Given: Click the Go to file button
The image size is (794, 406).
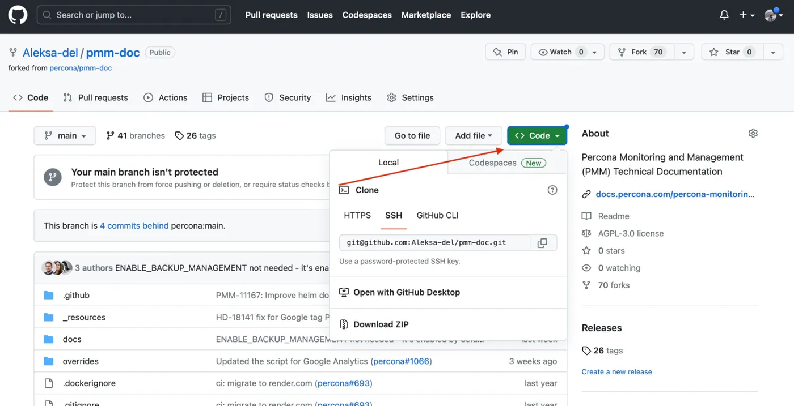Looking at the screenshot, I should (x=412, y=135).
